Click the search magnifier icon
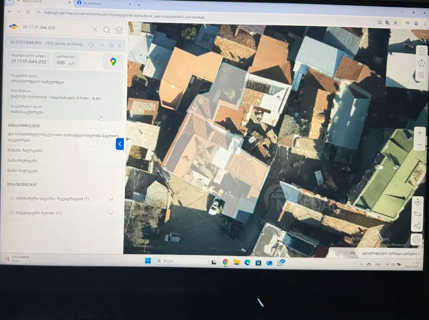The width and height of the screenshot is (429, 320). (107, 30)
